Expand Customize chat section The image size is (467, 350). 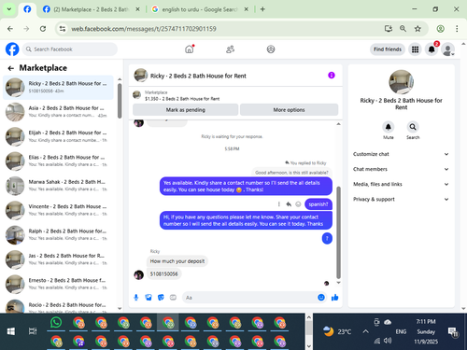pos(401,154)
